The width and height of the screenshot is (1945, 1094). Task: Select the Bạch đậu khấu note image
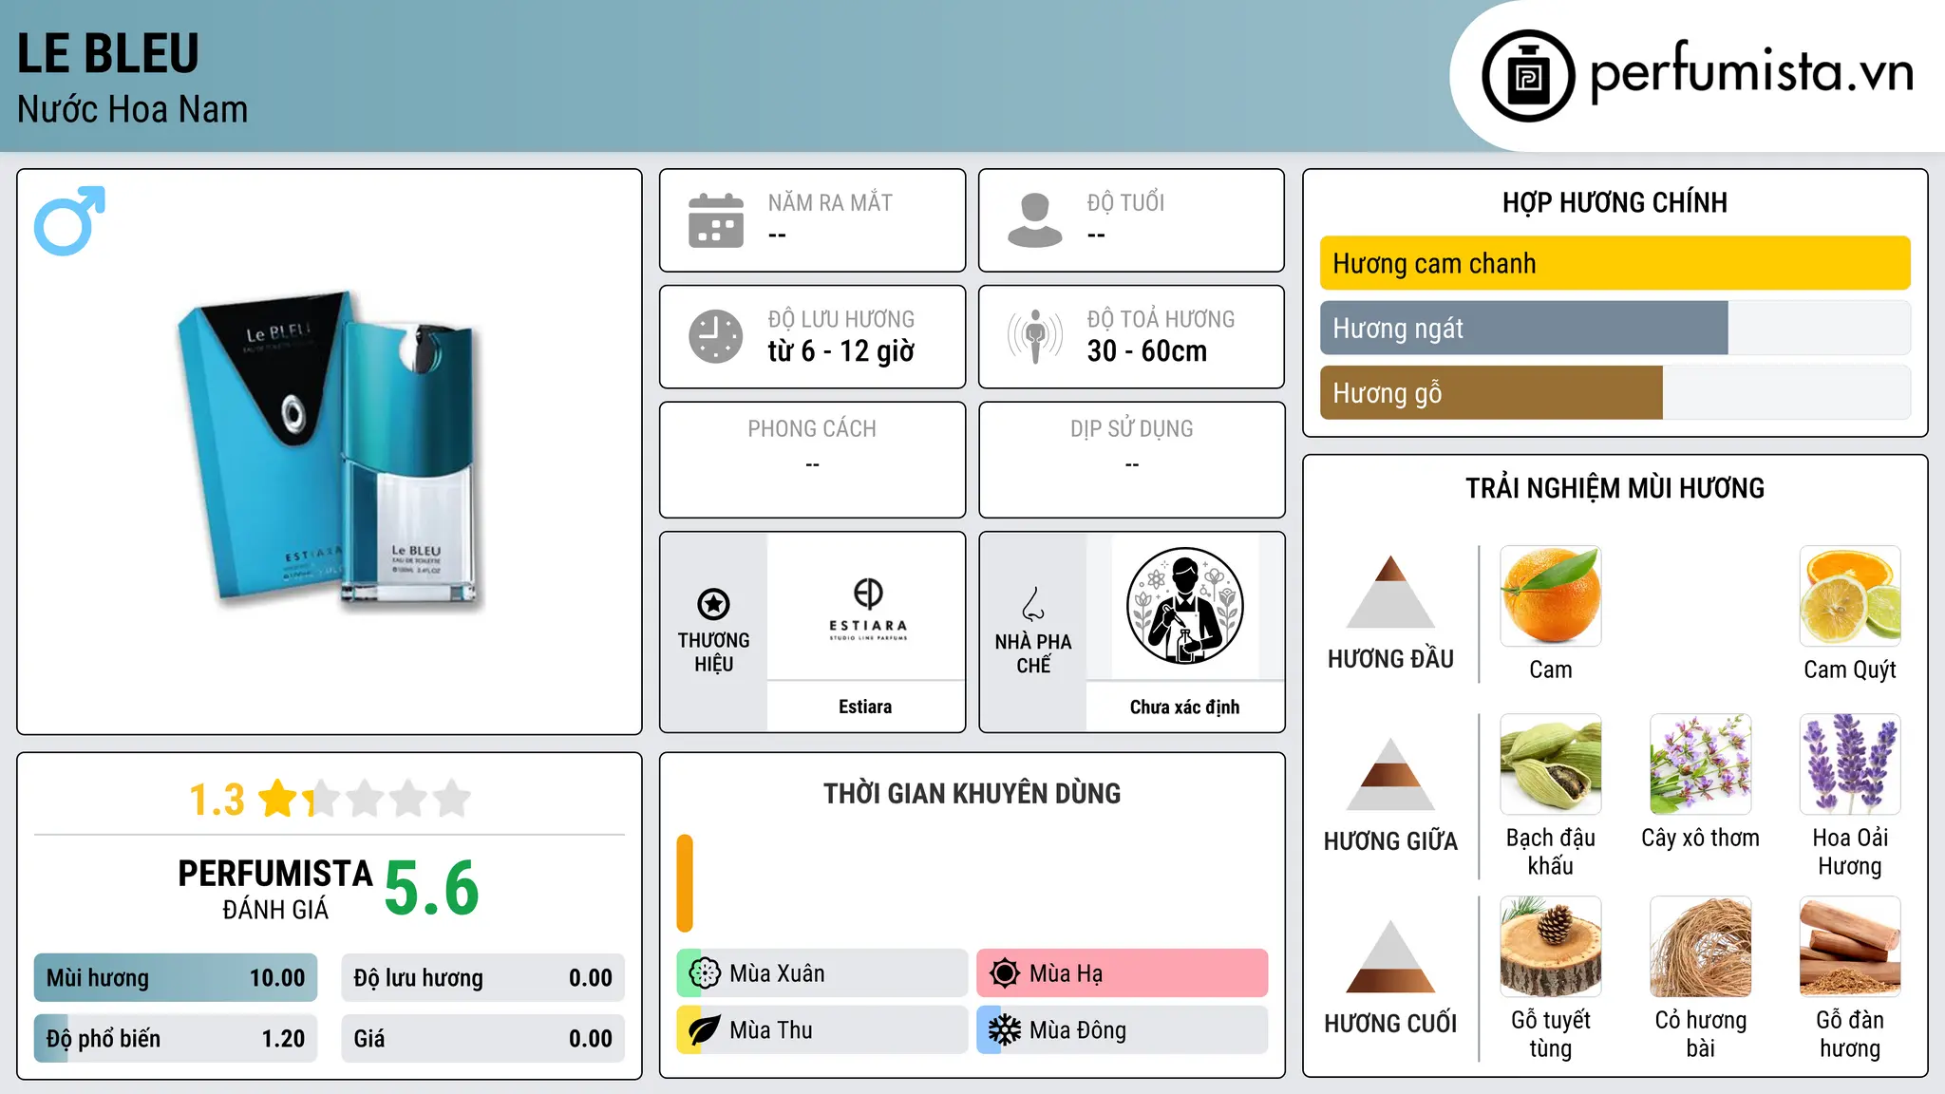1551,764
